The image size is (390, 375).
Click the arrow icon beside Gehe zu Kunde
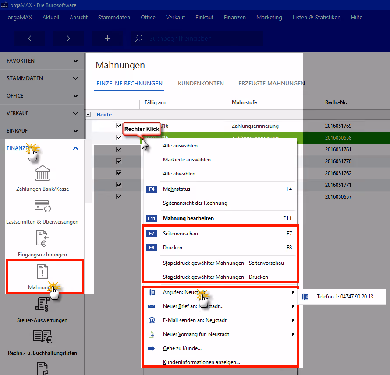pyautogui.click(x=152, y=348)
